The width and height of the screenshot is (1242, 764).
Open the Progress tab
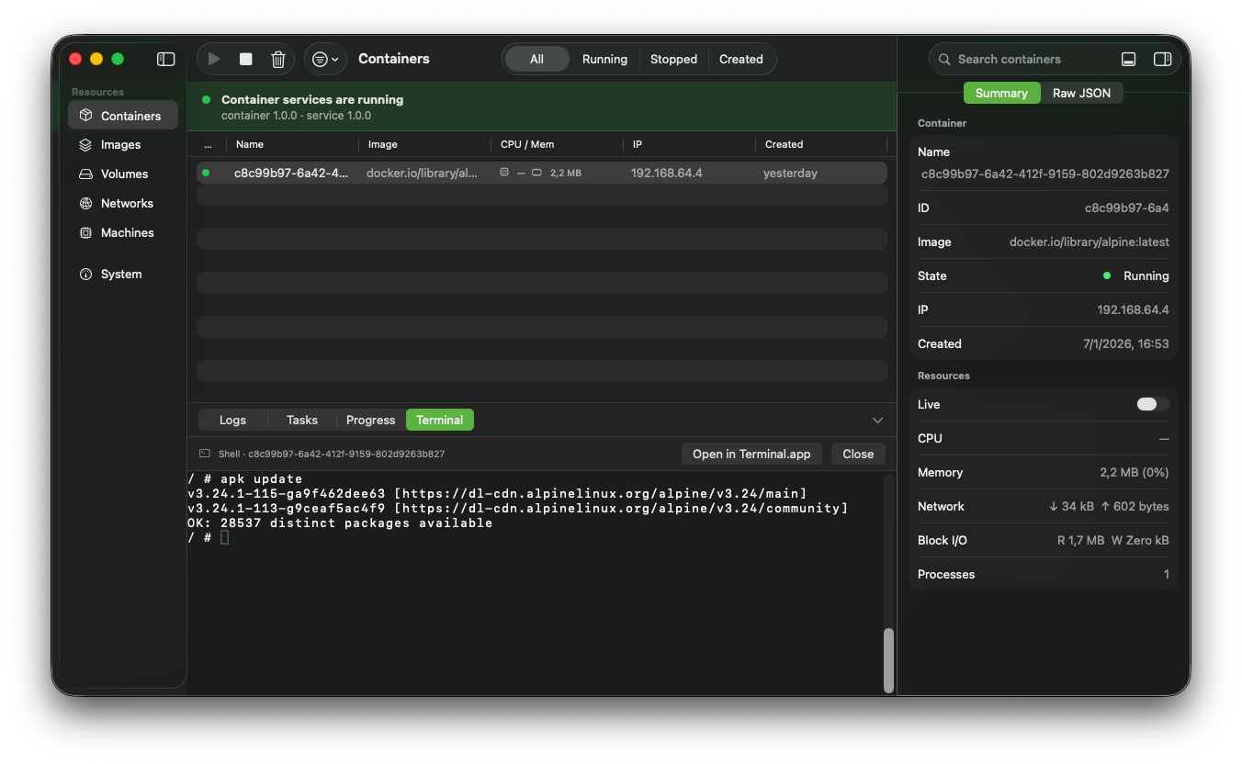pyautogui.click(x=370, y=420)
